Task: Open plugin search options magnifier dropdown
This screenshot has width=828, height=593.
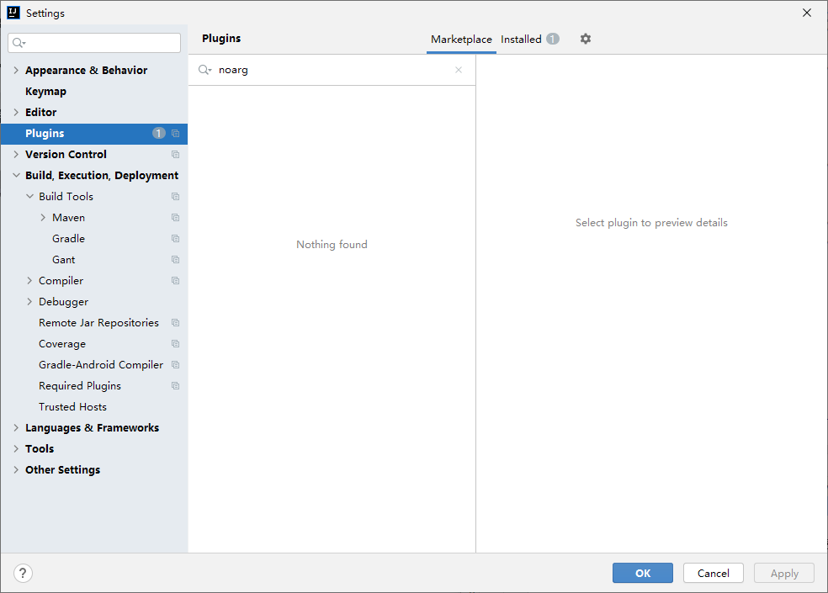Action: [x=204, y=70]
